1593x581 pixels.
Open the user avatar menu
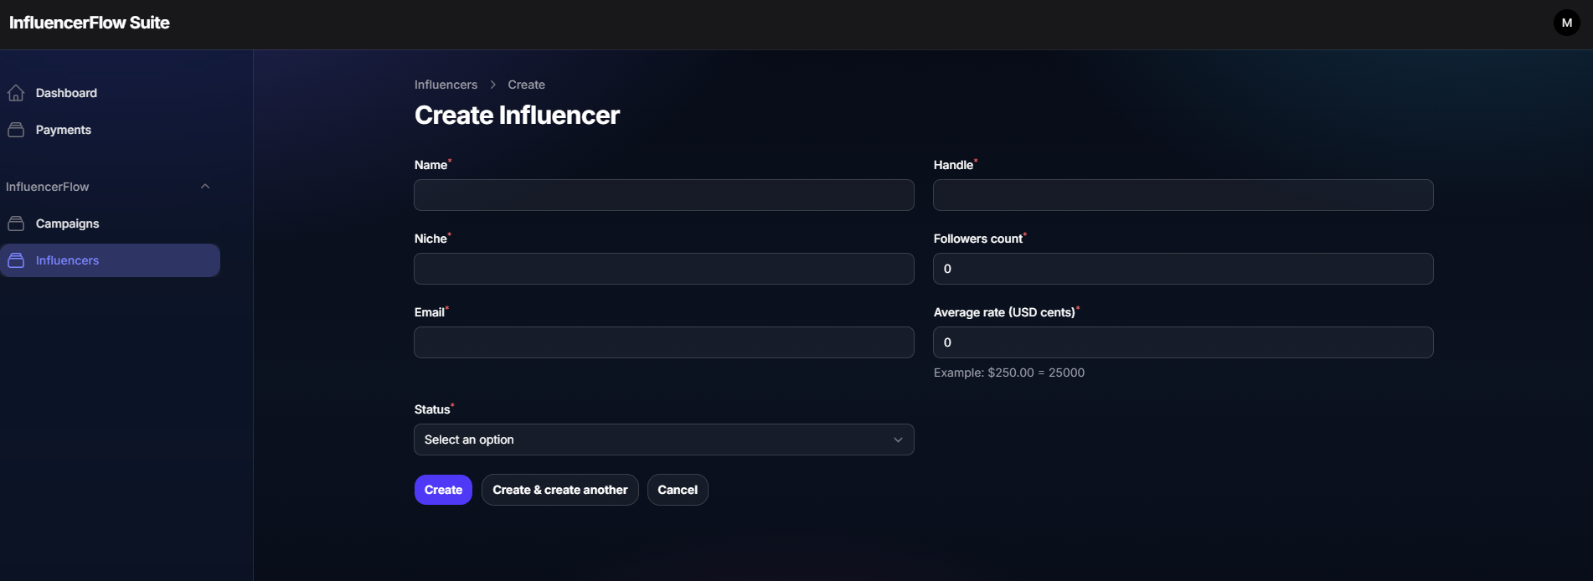(1566, 23)
